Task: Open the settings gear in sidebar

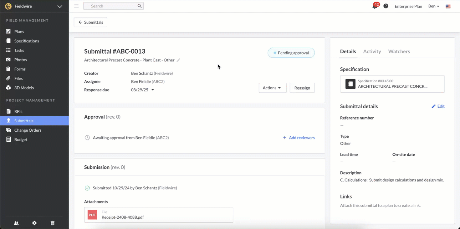Action: (34, 223)
